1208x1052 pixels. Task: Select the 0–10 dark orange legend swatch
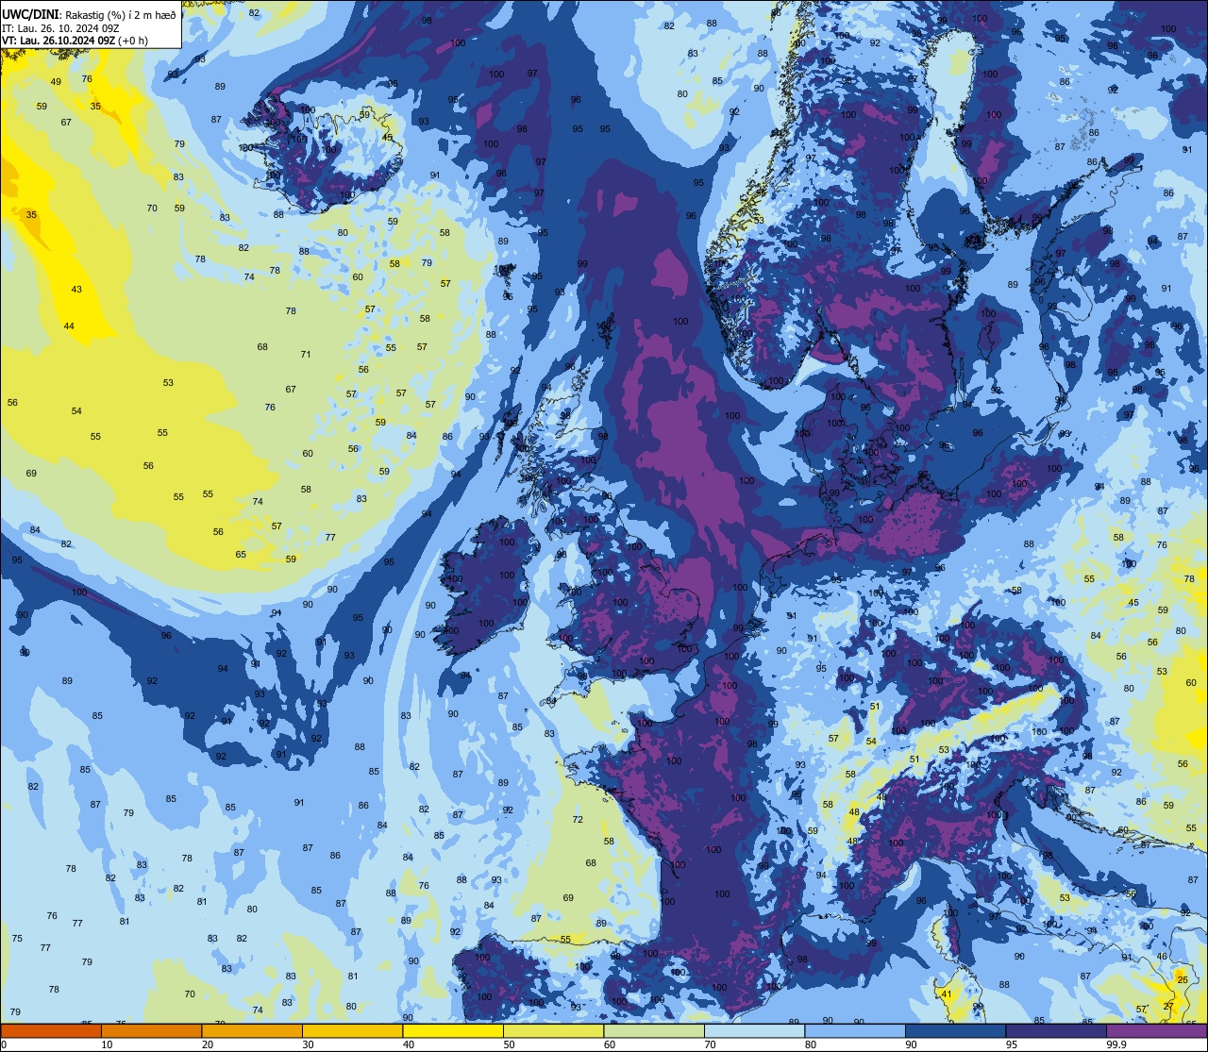coord(51,1030)
